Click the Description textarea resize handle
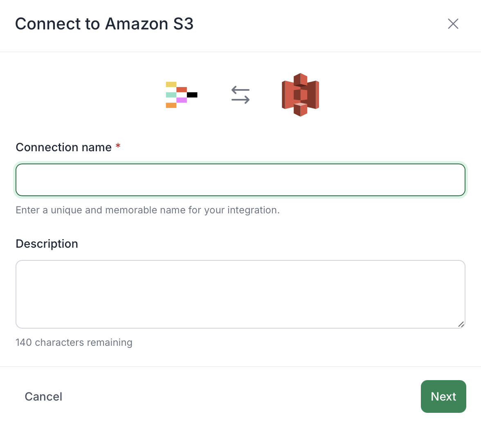481x421 pixels. coord(461,324)
